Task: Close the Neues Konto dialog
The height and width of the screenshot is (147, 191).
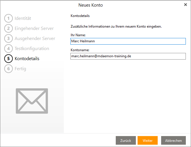Action: (x=186, y=5)
